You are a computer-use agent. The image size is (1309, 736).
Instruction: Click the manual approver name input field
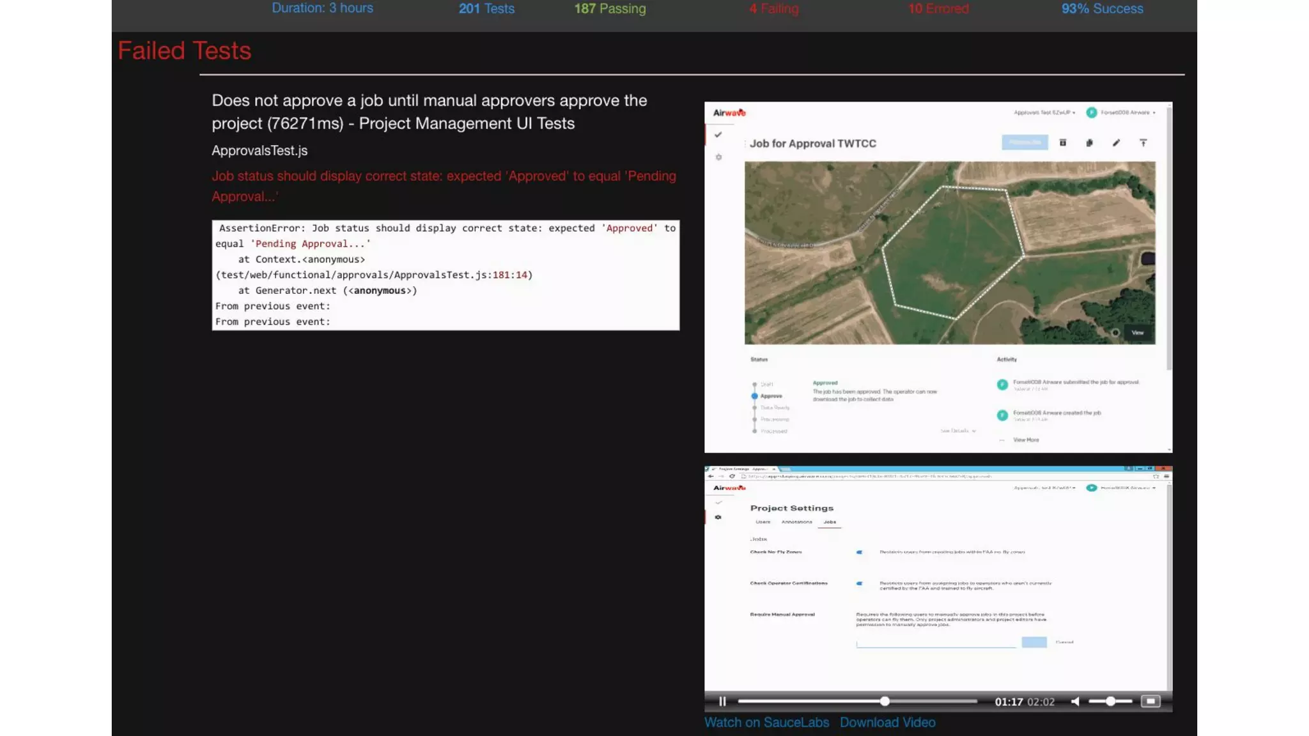[936, 642]
